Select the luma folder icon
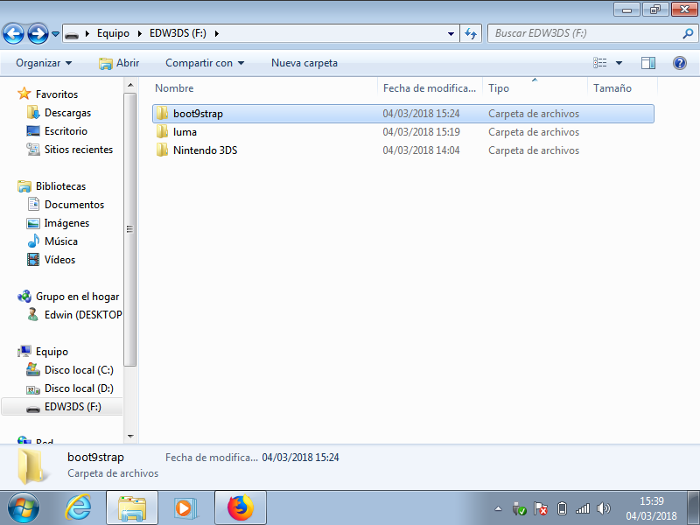 (162, 132)
